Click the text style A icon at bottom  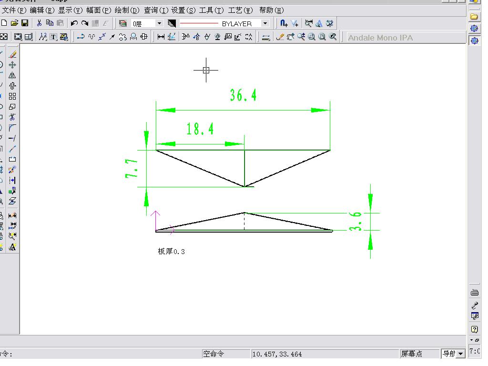[x=12, y=247]
